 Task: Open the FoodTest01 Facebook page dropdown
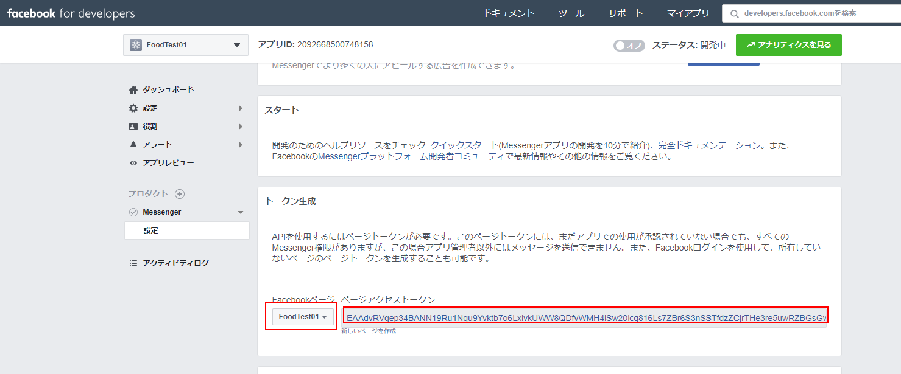pyautogui.click(x=303, y=317)
